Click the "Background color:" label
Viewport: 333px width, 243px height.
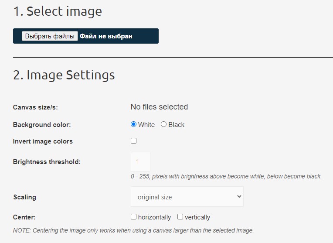pos(42,125)
